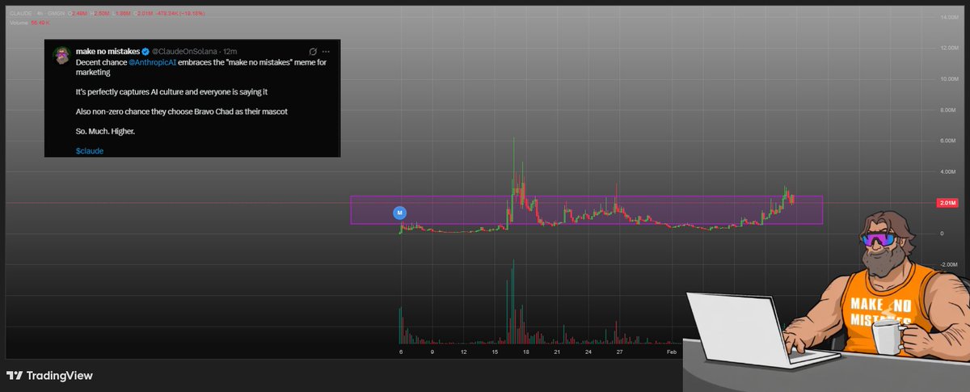The image size is (970, 392).
Task: Click the 56.49K volume value
Action: click(x=40, y=23)
